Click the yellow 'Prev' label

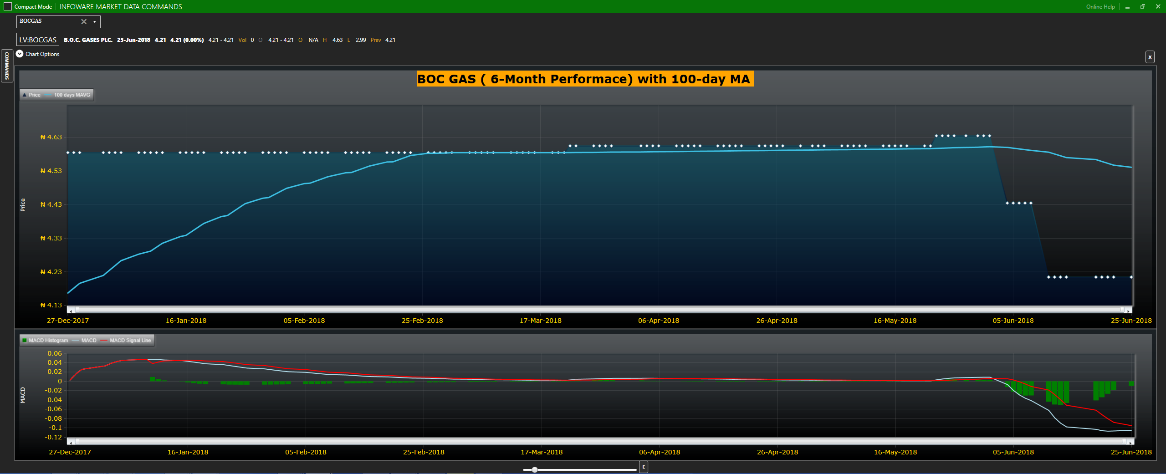pos(376,40)
